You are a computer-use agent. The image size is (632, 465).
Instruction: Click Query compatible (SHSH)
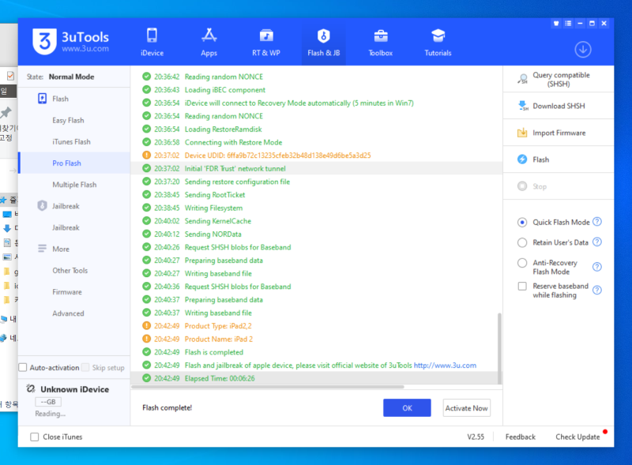tap(559, 80)
